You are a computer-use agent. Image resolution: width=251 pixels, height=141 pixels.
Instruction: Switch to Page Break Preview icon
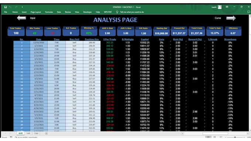pos(221,137)
